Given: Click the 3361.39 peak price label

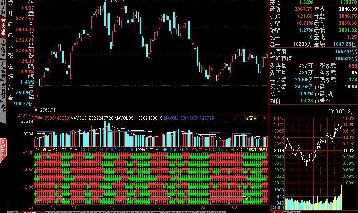Looking at the screenshot, I should pos(117,1).
